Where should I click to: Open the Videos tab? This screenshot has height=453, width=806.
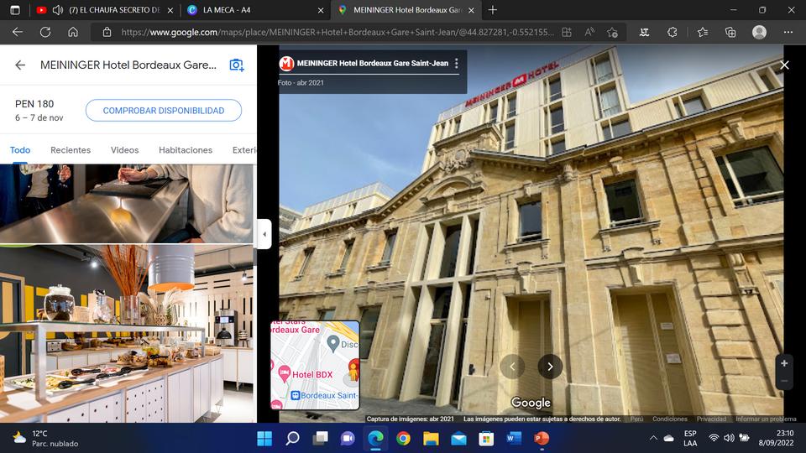point(124,150)
